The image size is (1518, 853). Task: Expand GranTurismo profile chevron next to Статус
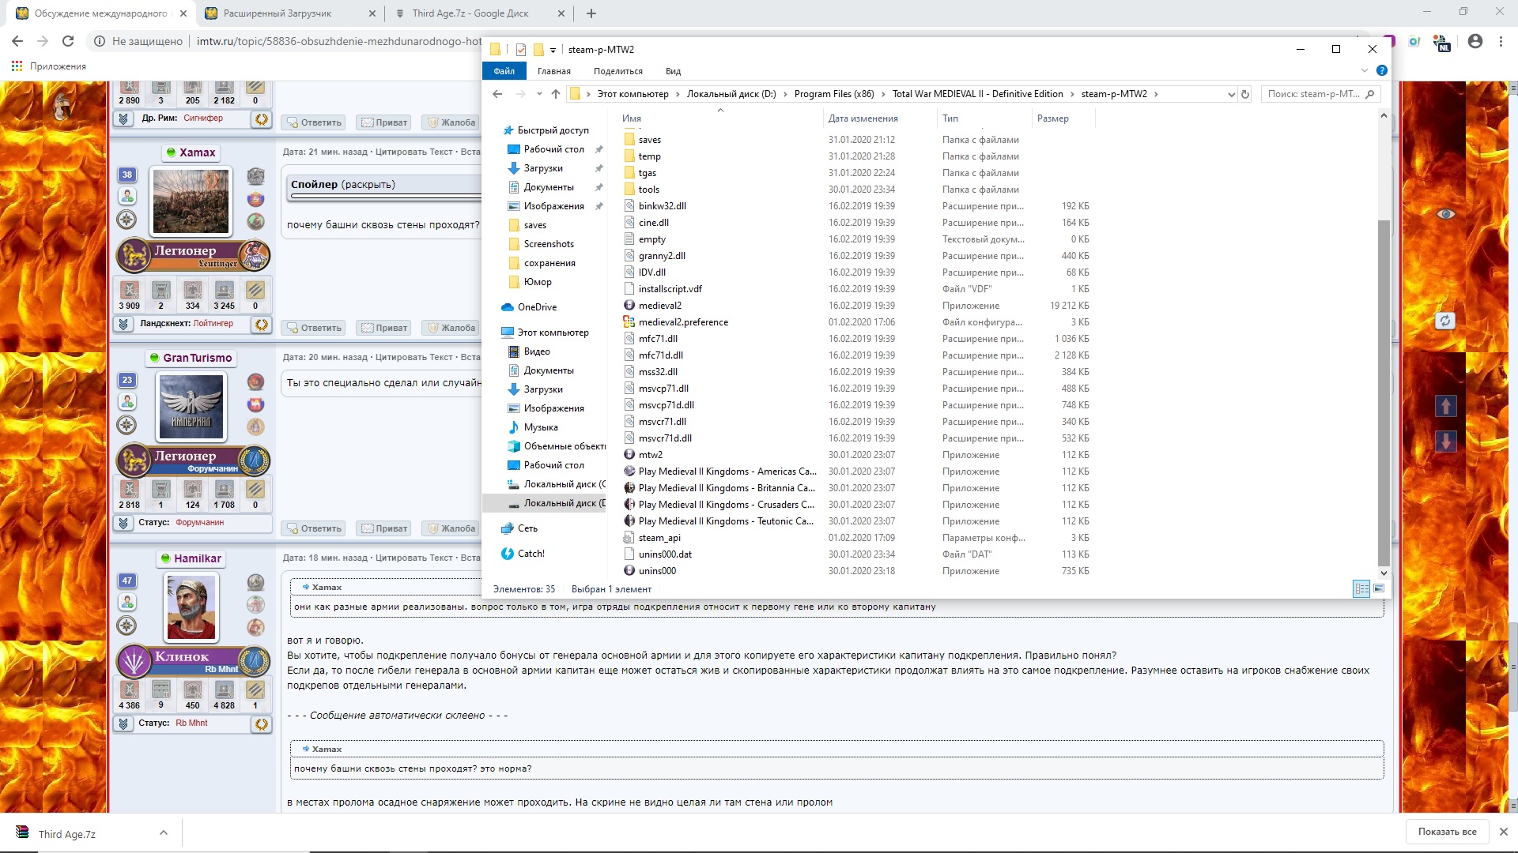(123, 523)
